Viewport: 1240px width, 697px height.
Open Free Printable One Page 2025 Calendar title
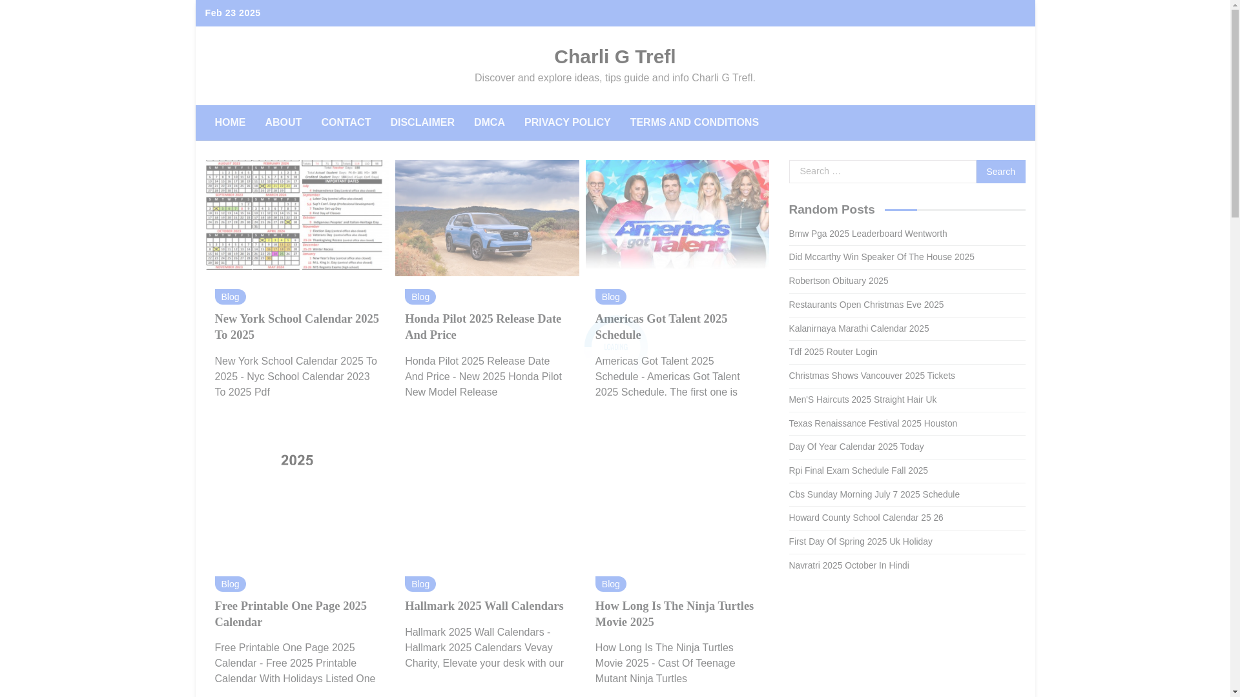coord(291,614)
